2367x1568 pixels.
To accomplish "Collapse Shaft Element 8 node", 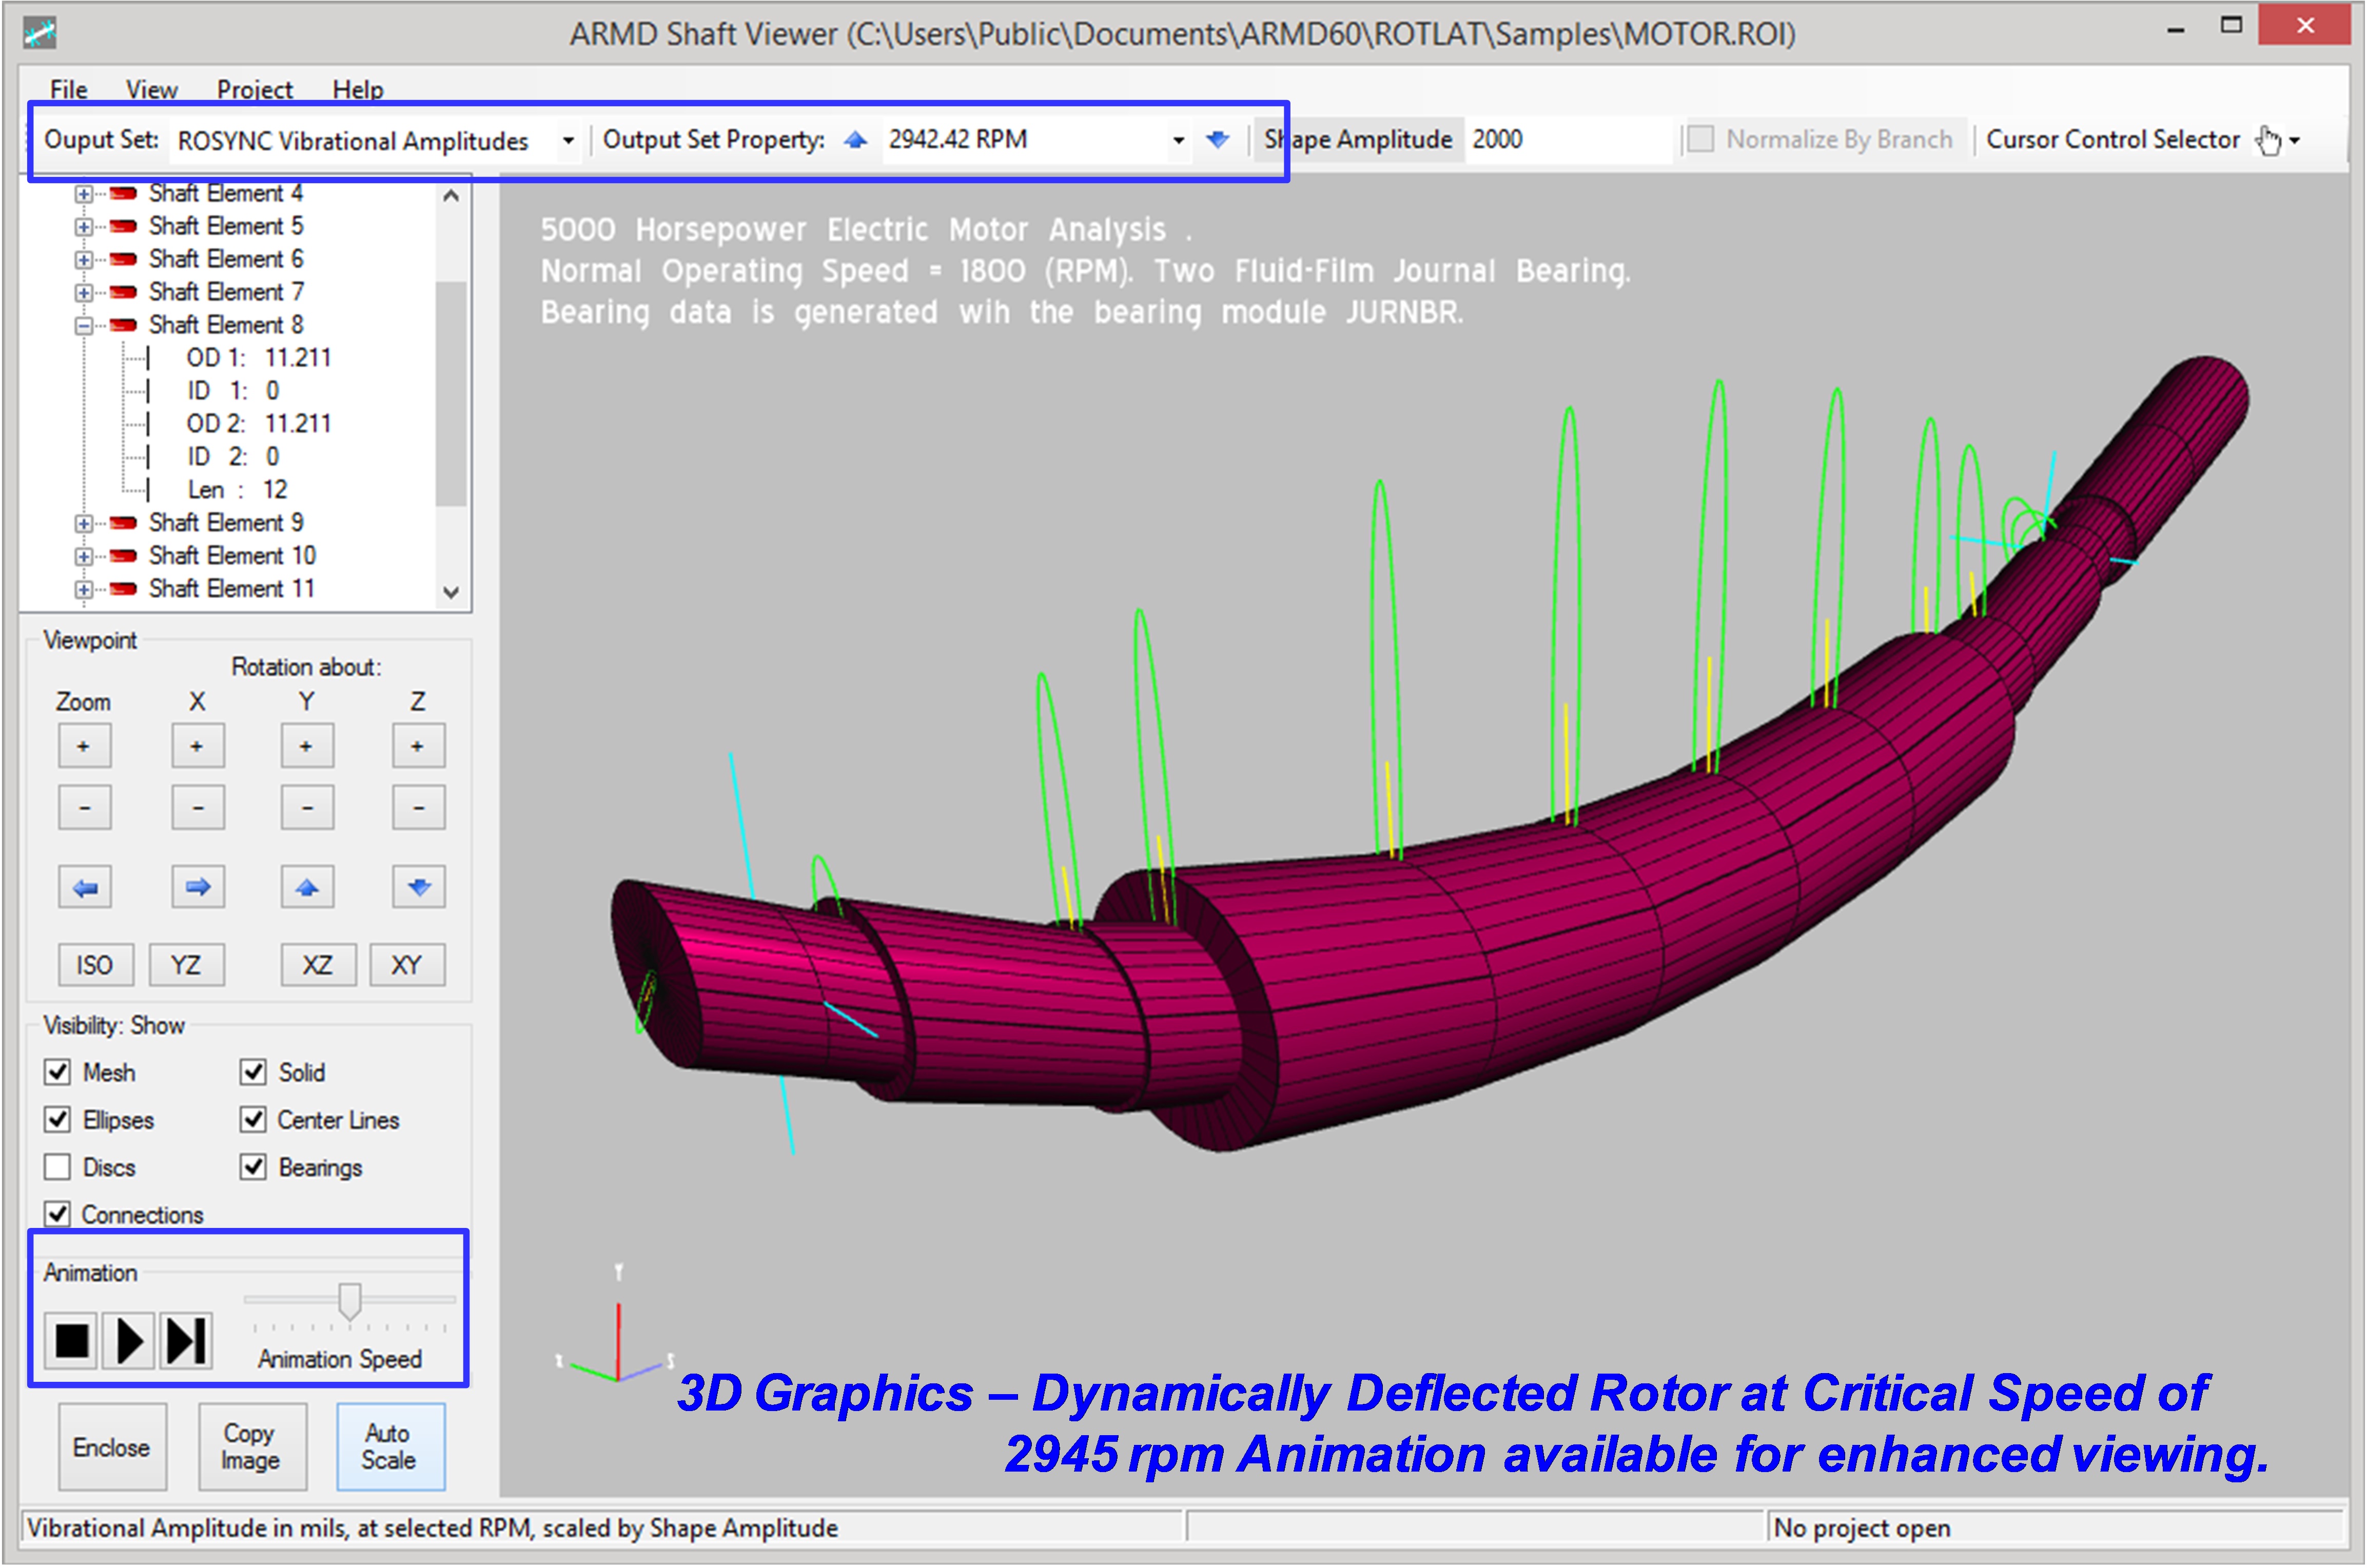I will (84, 326).
